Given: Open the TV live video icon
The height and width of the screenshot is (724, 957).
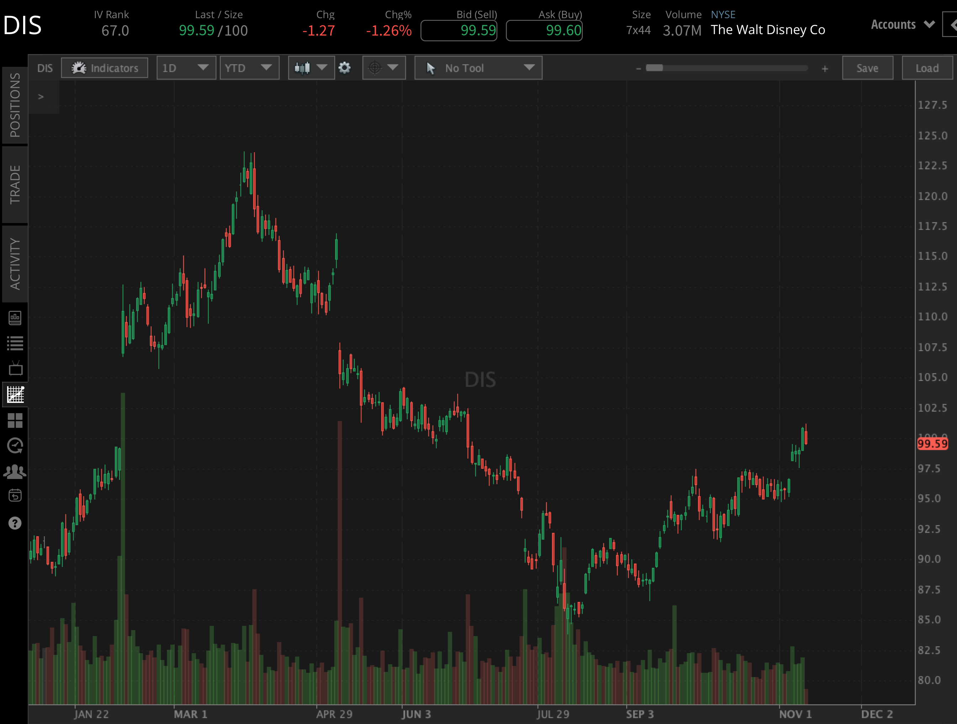Looking at the screenshot, I should (x=15, y=368).
